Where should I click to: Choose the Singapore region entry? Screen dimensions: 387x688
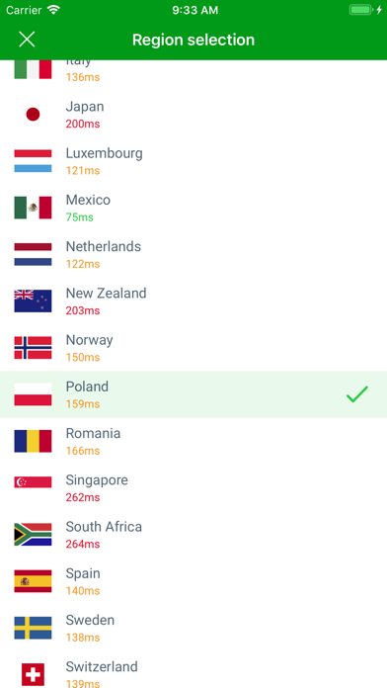(193, 488)
